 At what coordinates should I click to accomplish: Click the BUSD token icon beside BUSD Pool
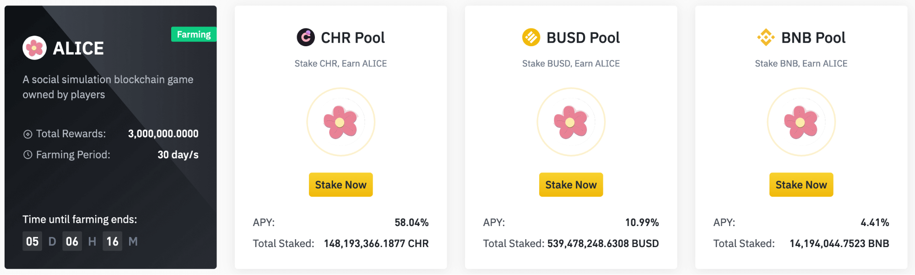tap(531, 38)
